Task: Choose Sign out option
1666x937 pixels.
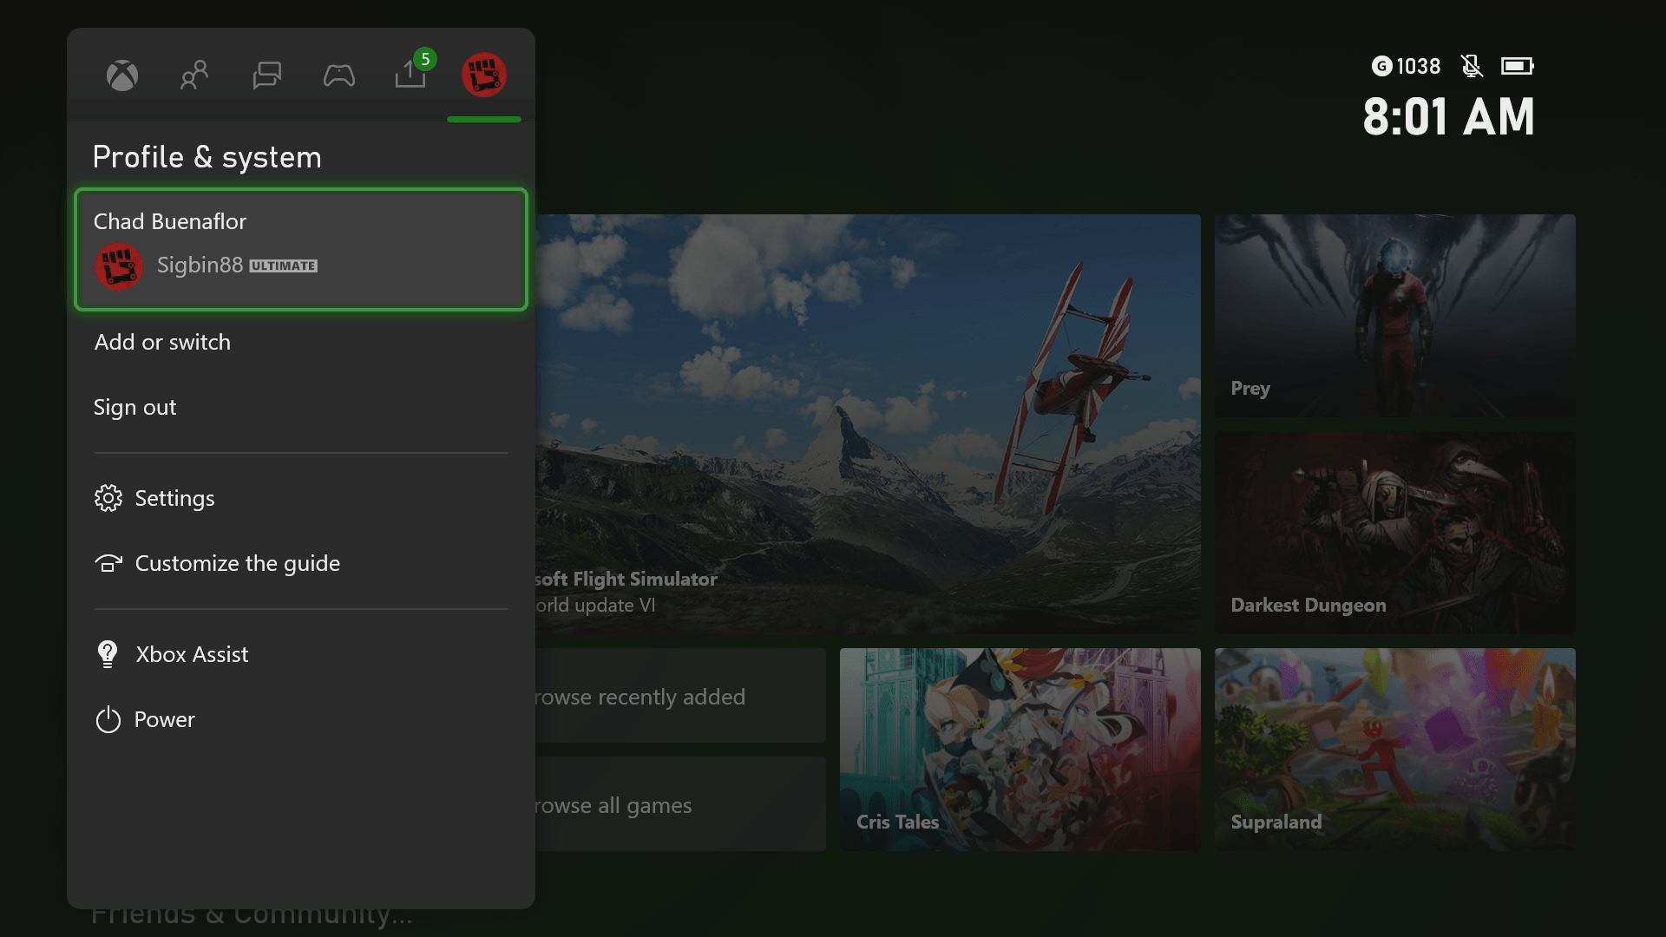Action: pyautogui.click(x=135, y=407)
